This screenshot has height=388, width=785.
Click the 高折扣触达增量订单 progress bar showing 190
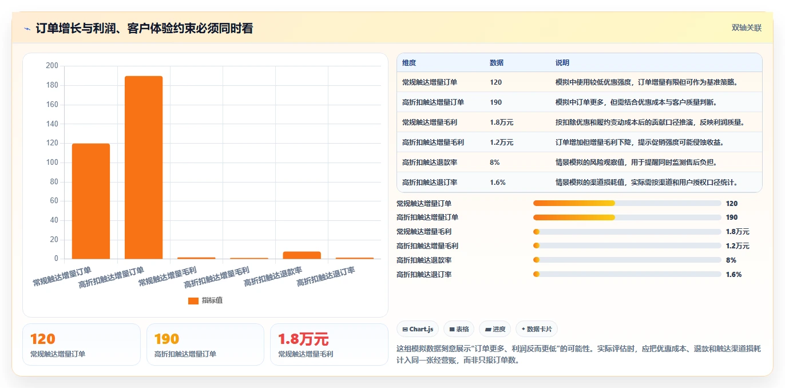[627, 217]
